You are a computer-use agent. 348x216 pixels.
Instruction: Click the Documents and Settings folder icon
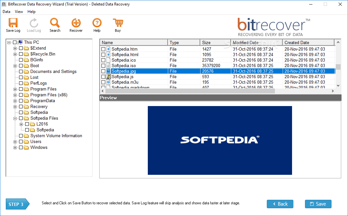tap(27, 72)
